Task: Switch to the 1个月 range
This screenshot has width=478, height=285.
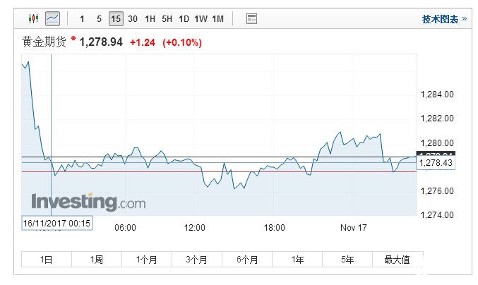Action: pyautogui.click(x=147, y=260)
